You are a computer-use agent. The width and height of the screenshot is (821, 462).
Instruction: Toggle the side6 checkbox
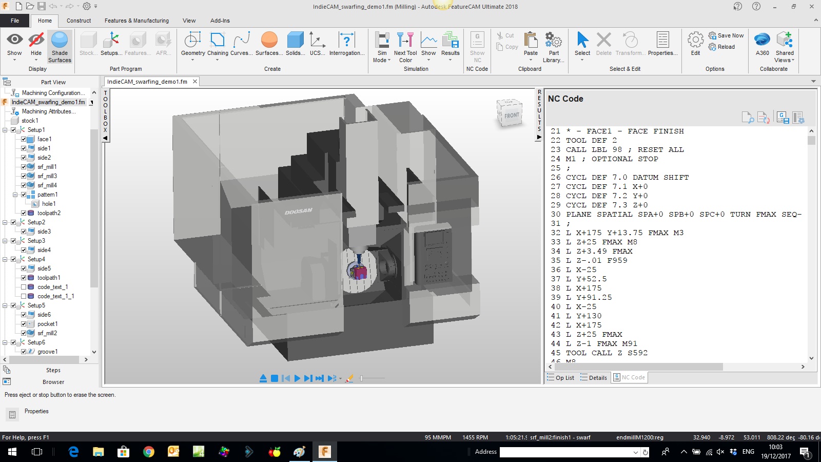click(x=24, y=315)
